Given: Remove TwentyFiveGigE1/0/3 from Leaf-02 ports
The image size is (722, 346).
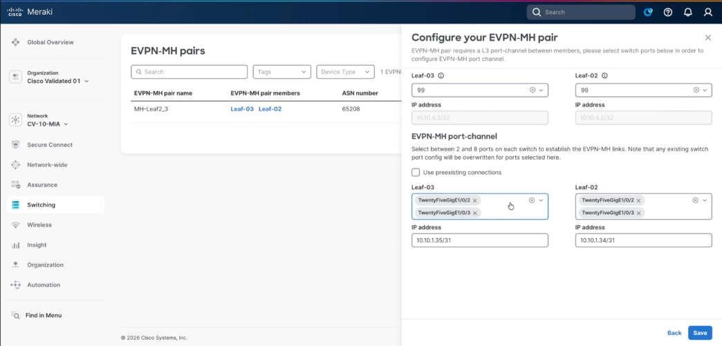Looking at the screenshot, I should pos(638,213).
